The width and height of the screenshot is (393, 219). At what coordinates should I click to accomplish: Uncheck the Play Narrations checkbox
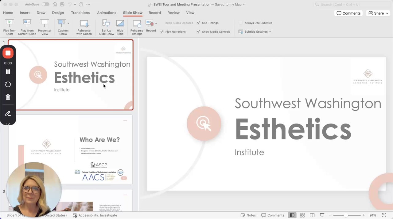[x=162, y=32]
